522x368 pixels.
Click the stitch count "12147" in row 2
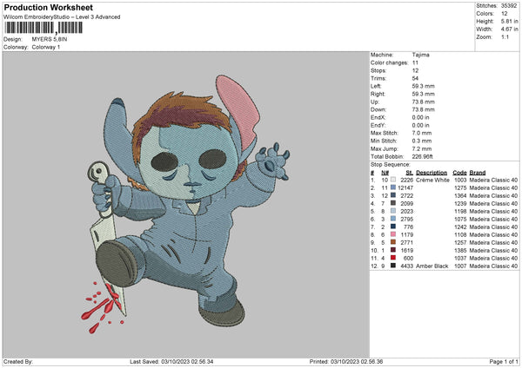tap(405, 187)
